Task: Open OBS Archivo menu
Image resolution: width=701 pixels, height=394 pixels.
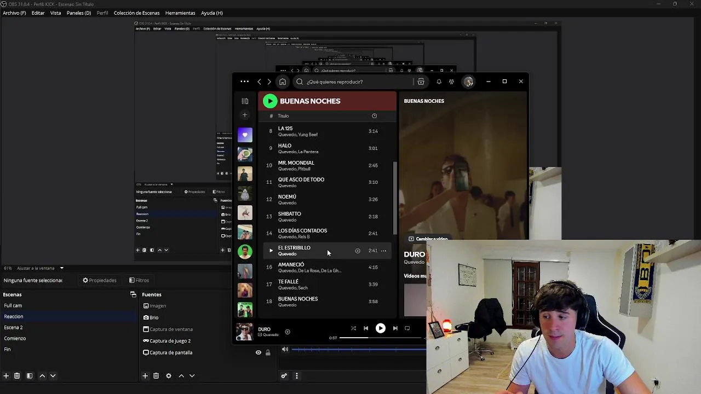Action: 14,13
